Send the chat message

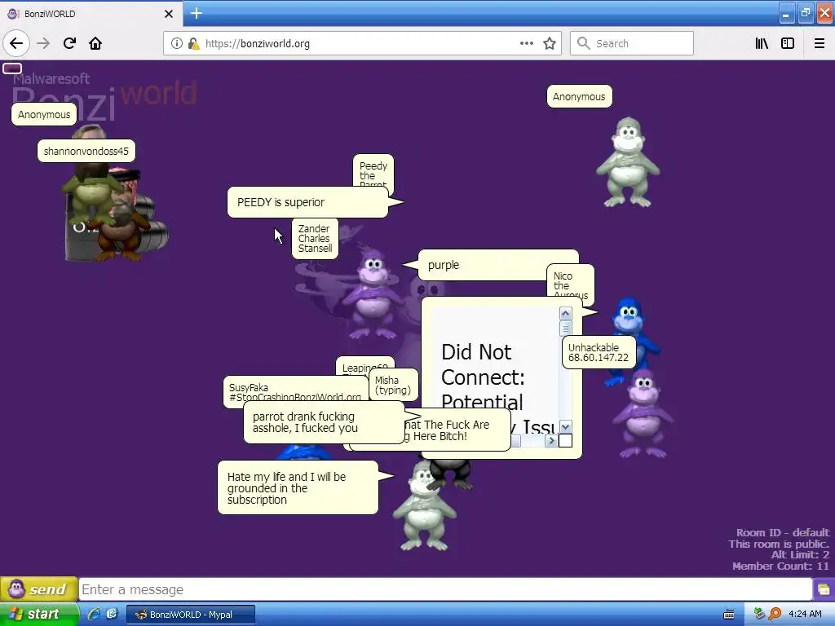38,589
